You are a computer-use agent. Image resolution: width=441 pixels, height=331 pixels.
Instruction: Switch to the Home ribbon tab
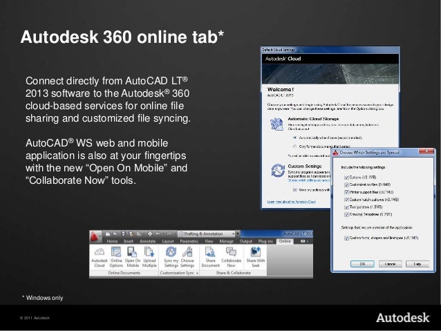pyautogui.click(x=112, y=241)
